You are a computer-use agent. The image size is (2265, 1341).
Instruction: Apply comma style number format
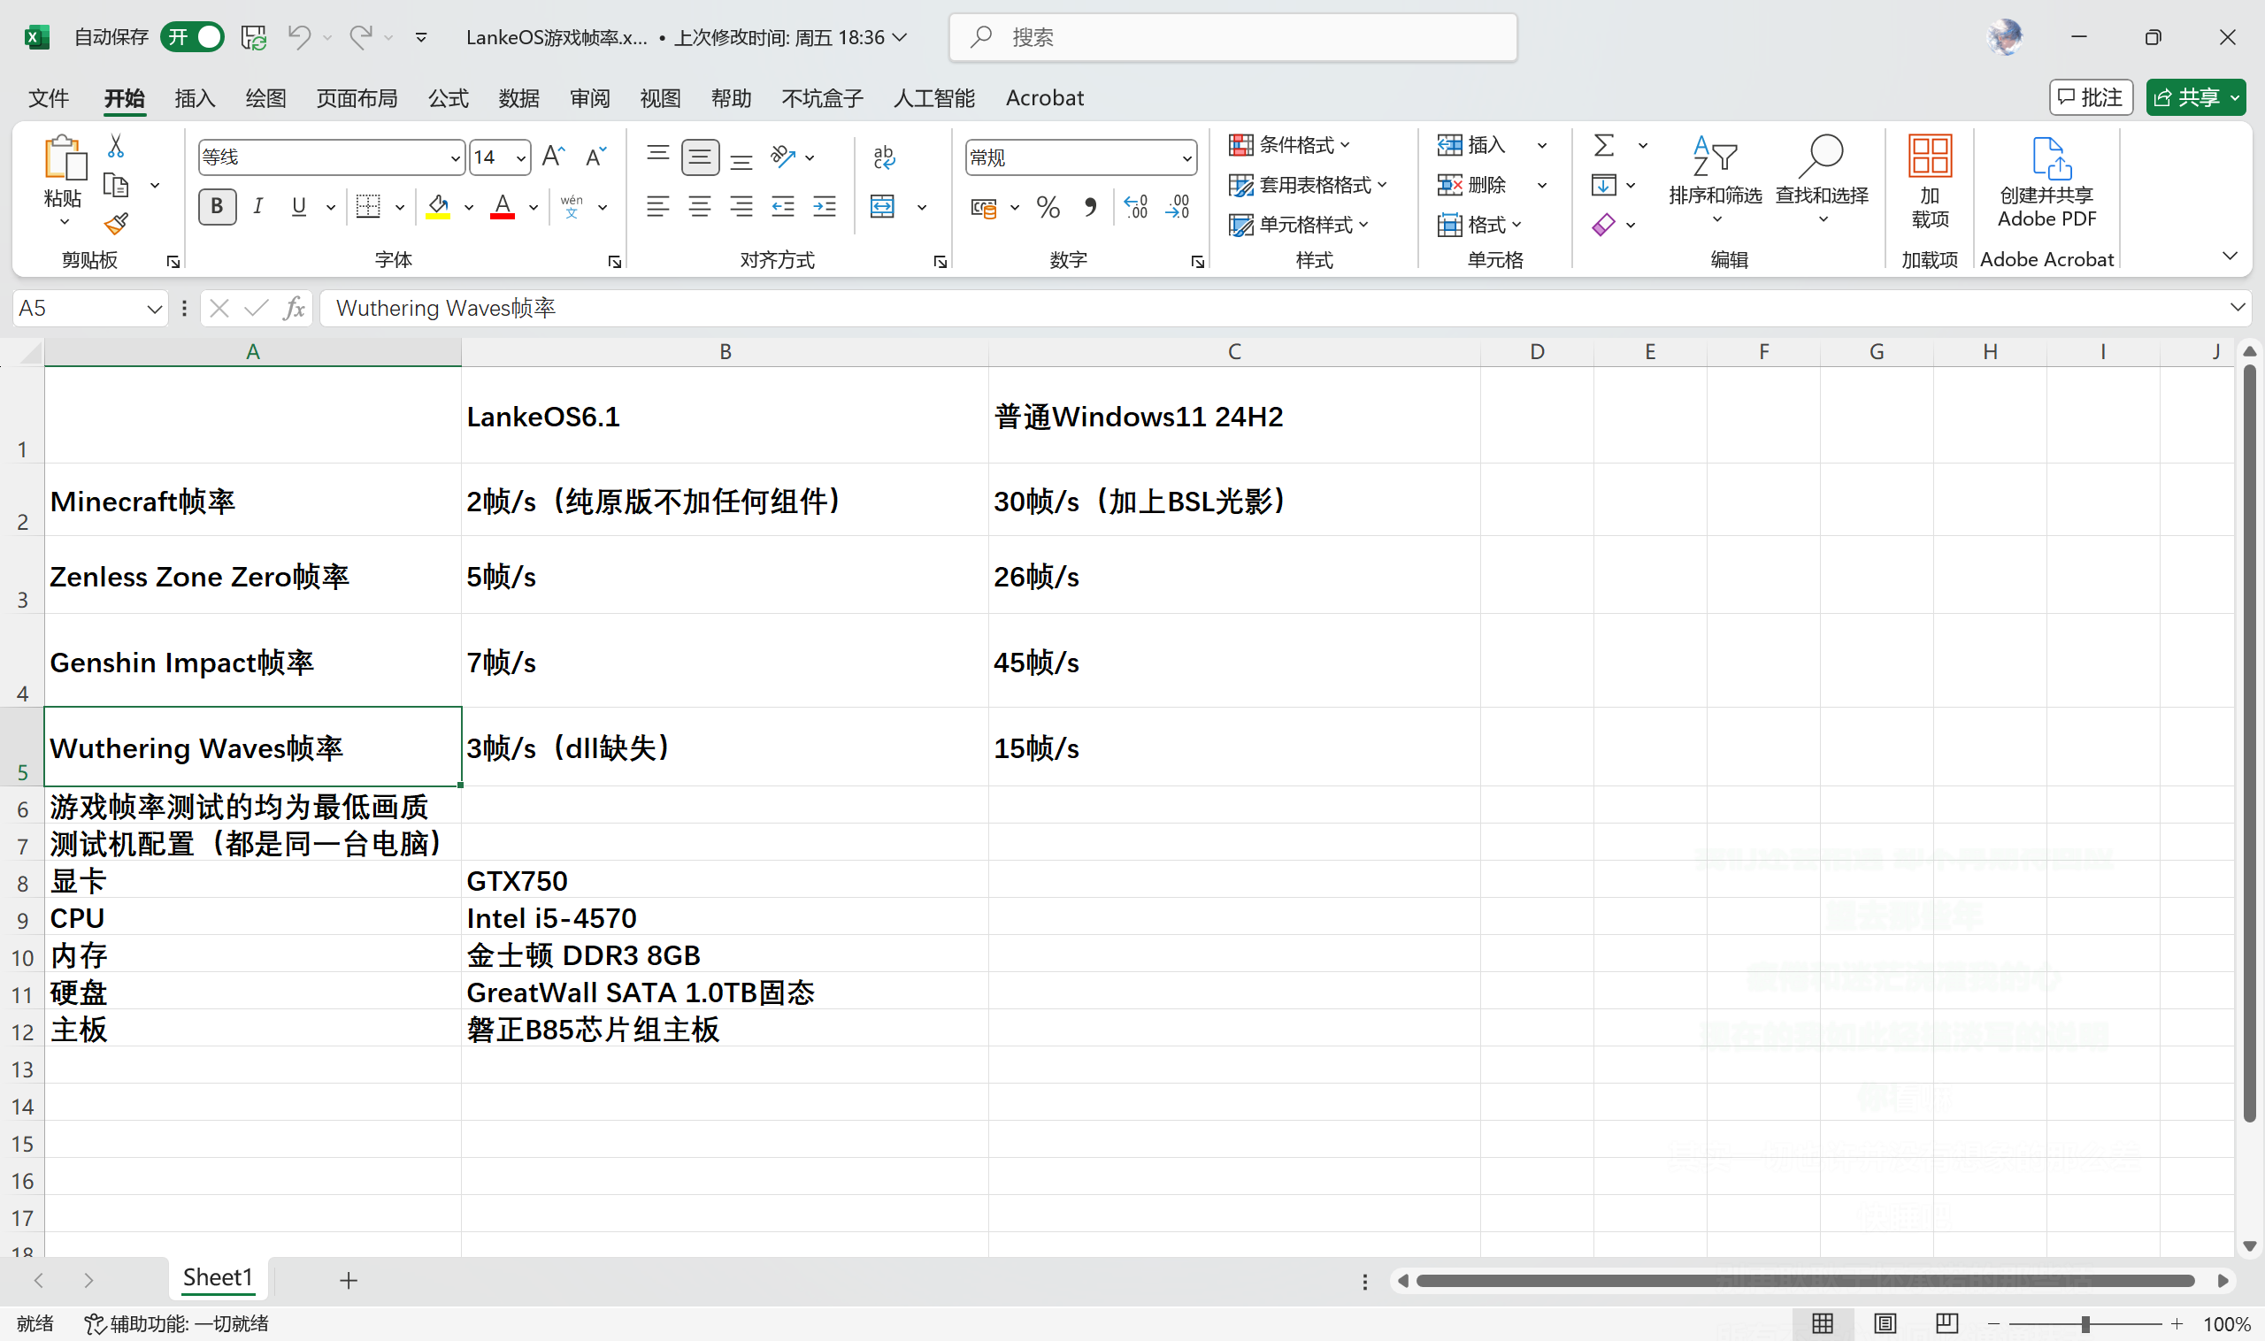[1091, 208]
